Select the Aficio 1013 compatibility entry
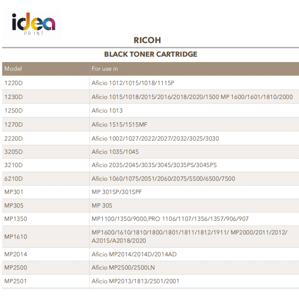The height and width of the screenshot is (299, 299). pos(107,111)
